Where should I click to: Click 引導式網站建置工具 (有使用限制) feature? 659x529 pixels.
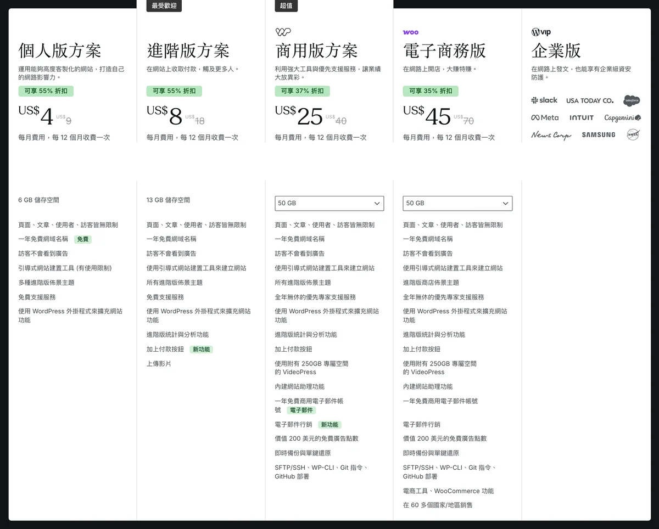tap(65, 268)
